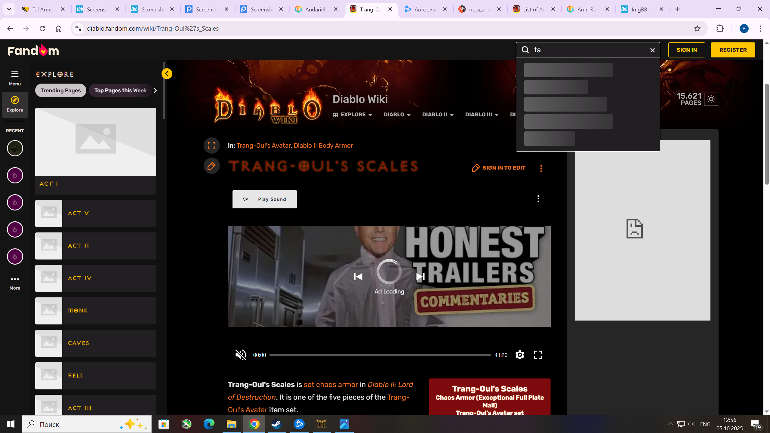
Task: Open Chrome profile avatar B
Action: [744, 29]
